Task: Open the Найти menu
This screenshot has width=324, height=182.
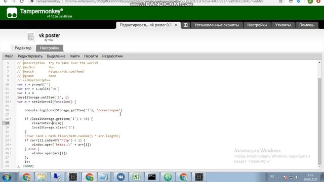Action: pyautogui.click(x=74, y=56)
